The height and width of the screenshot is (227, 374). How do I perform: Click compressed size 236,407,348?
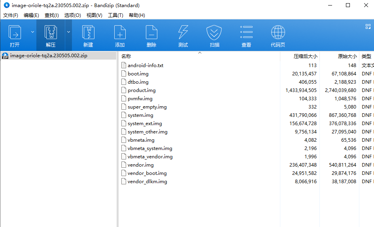(303, 165)
